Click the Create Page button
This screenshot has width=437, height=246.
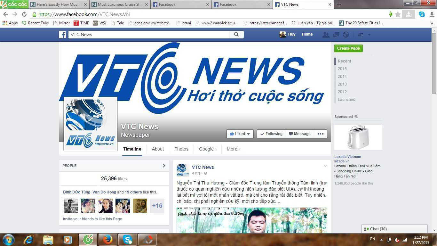pyautogui.click(x=348, y=48)
